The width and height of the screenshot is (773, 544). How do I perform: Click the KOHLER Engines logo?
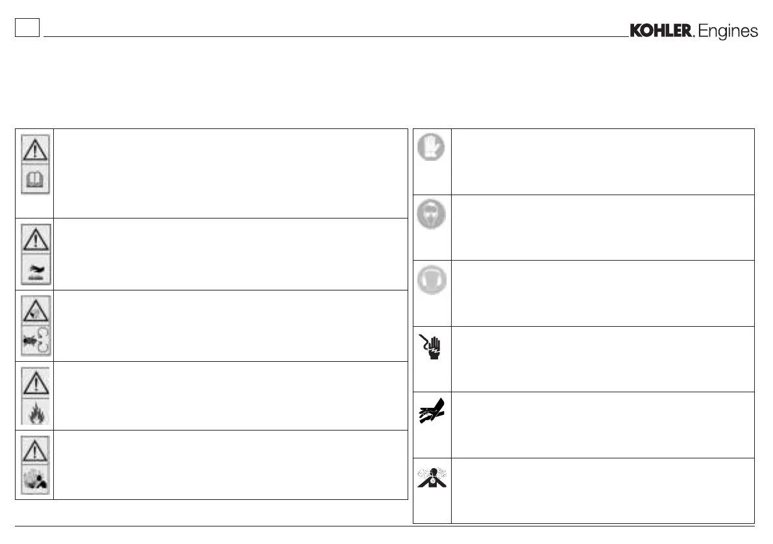point(694,31)
